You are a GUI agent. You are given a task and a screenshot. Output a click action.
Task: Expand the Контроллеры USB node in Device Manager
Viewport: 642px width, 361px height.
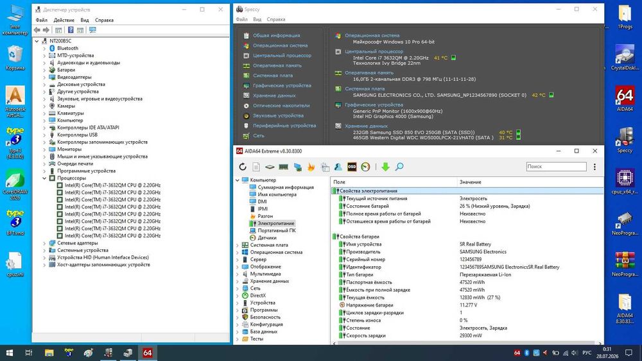click(x=44, y=135)
